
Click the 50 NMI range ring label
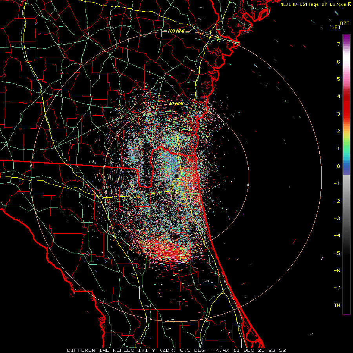coord(176,104)
